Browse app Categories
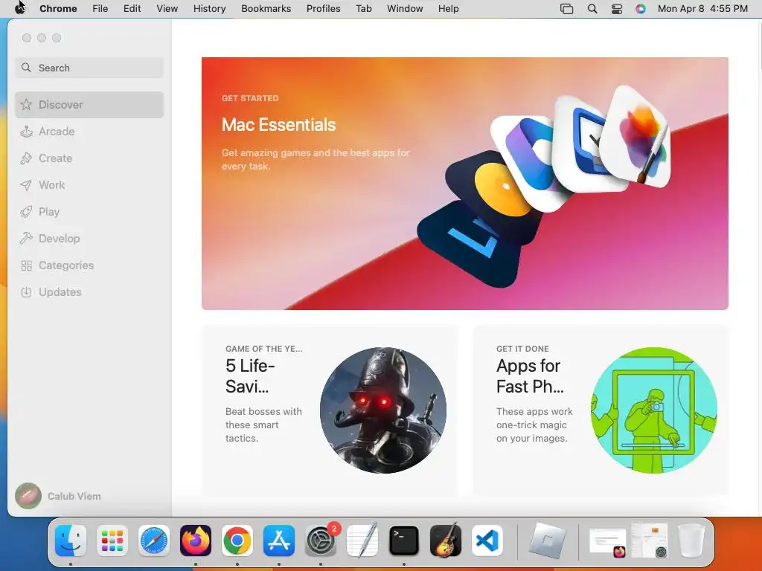Viewport: 762px width, 571px height. (x=89, y=265)
